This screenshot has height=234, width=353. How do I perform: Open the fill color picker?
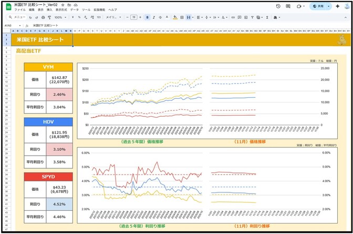(x=175, y=17)
